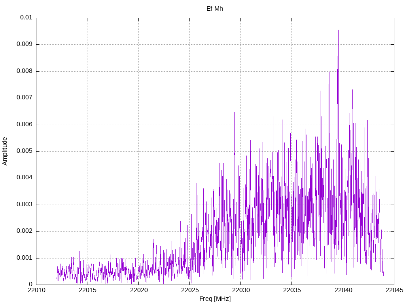Screen dimensions: 405x304
Task: Click the "Freq [MHz]" x-axis label
Action: (x=215, y=299)
